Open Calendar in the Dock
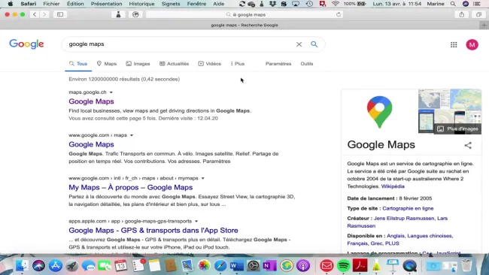 pyautogui.click(x=121, y=266)
